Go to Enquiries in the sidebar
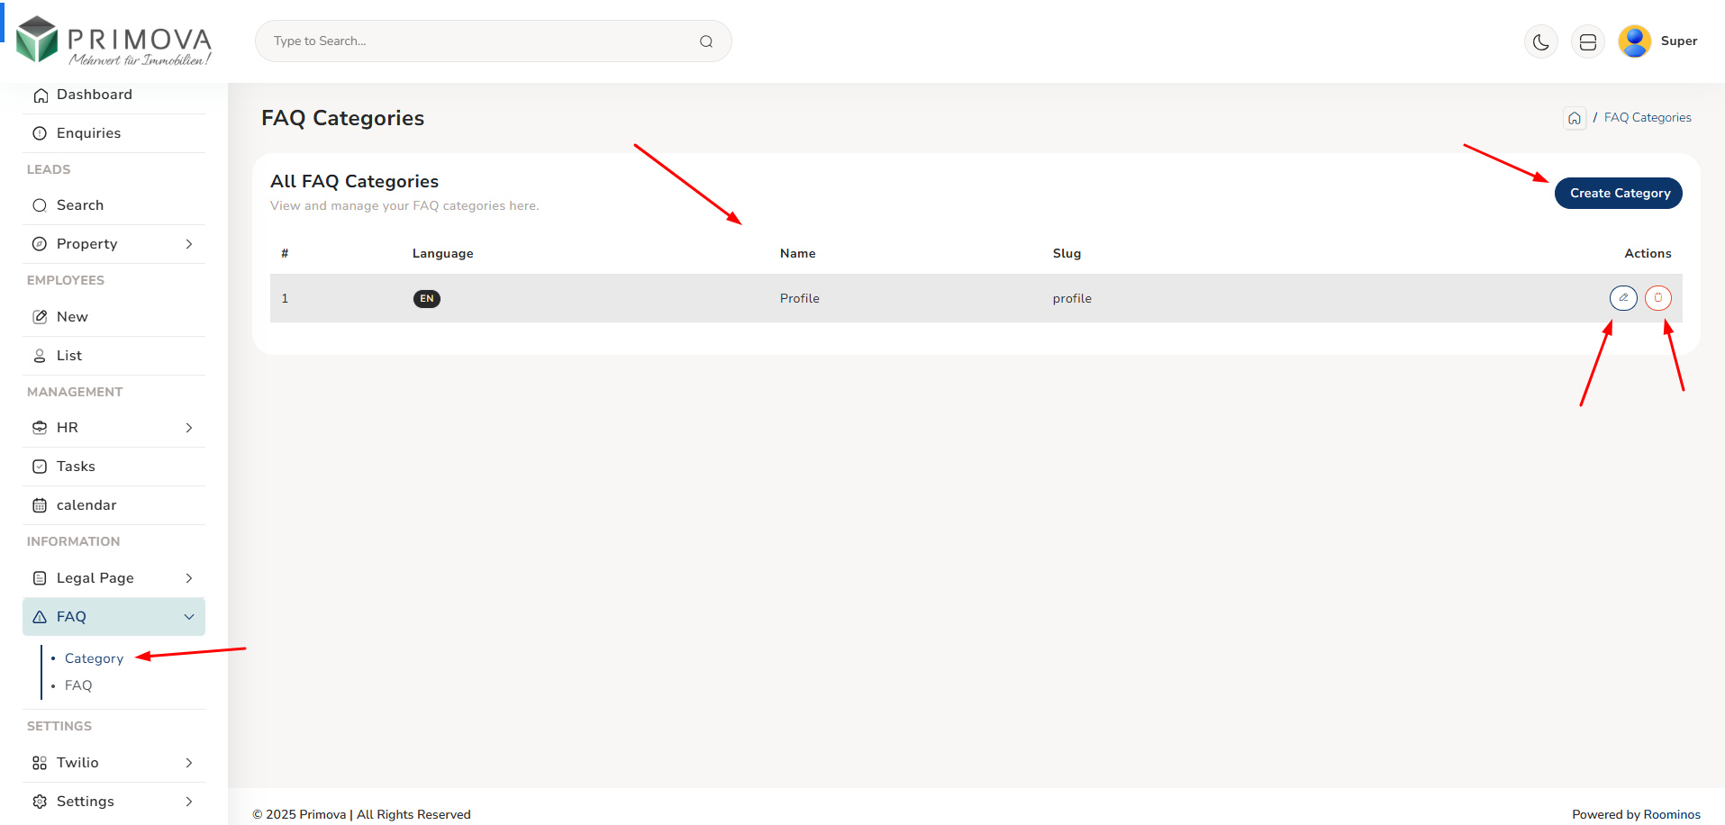 click(88, 133)
